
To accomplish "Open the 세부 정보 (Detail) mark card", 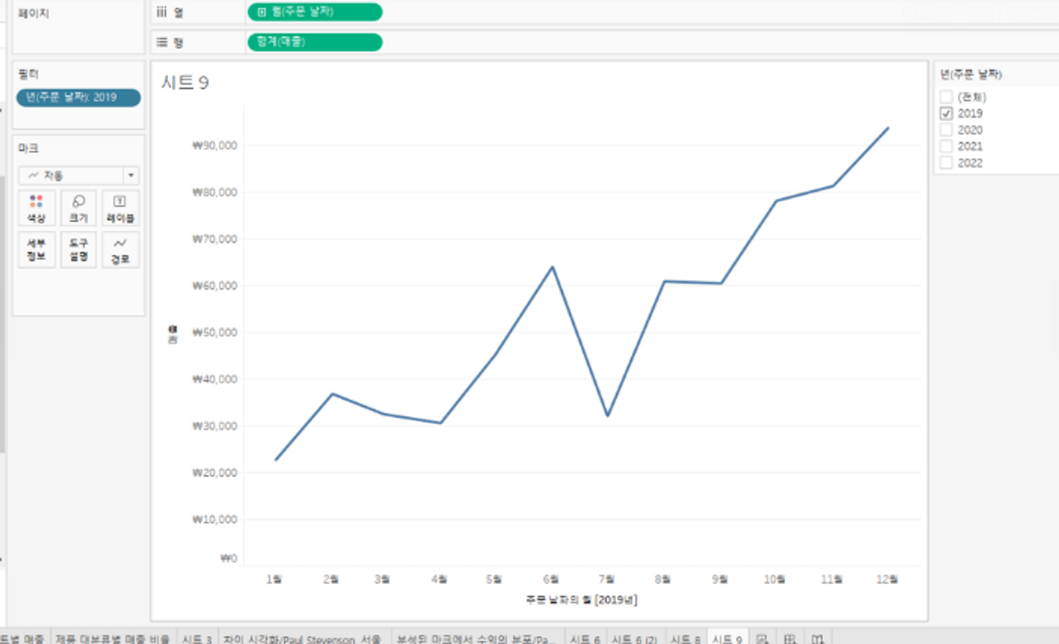I will (x=36, y=249).
